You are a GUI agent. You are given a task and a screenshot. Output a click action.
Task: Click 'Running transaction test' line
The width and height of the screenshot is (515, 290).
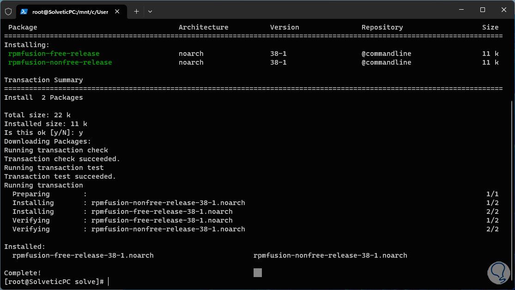(x=54, y=168)
